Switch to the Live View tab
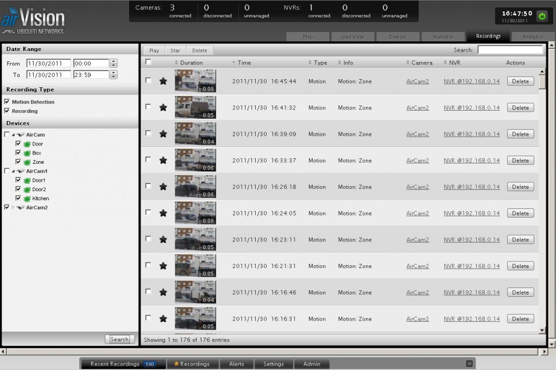The height and width of the screenshot is (370, 556). [x=353, y=37]
